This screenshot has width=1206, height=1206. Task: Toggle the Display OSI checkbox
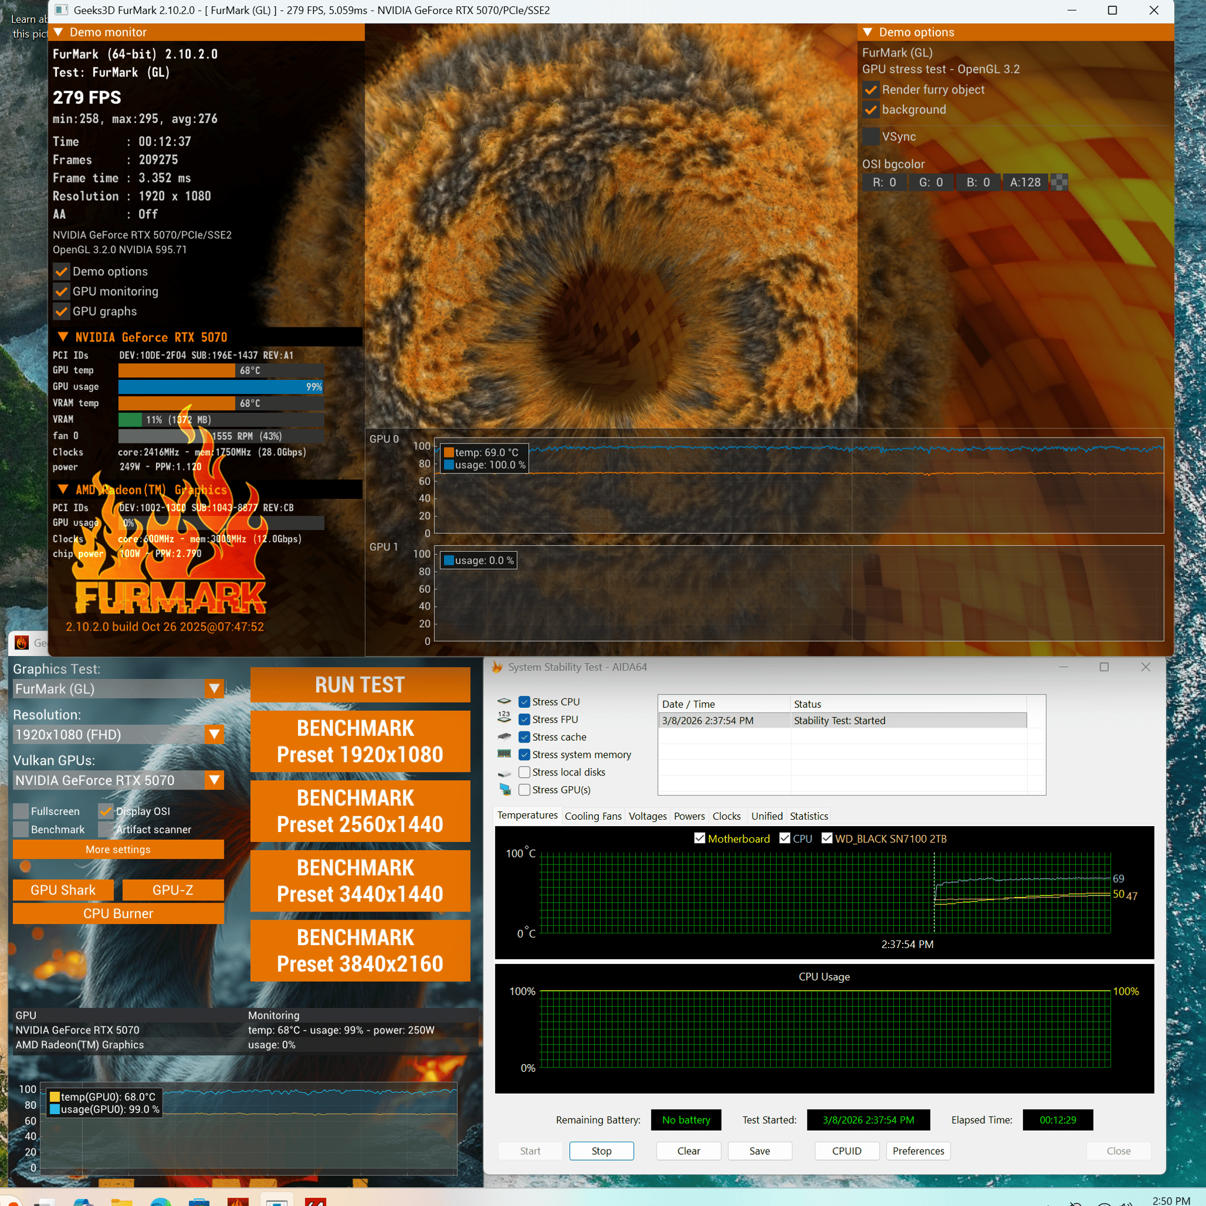[x=105, y=811]
